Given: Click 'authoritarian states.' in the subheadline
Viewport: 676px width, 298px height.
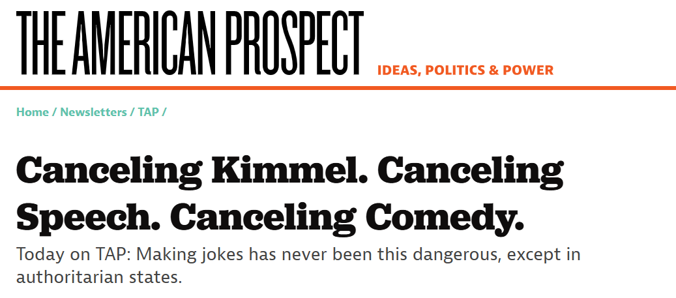Looking at the screenshot, I should (x=99, y=277).
